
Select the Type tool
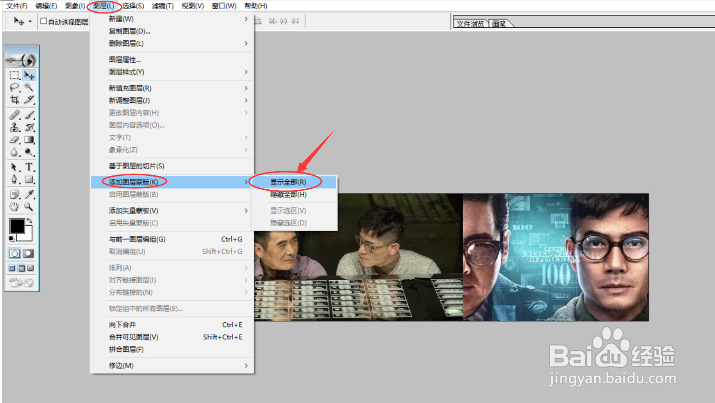(x=29, y=167)
